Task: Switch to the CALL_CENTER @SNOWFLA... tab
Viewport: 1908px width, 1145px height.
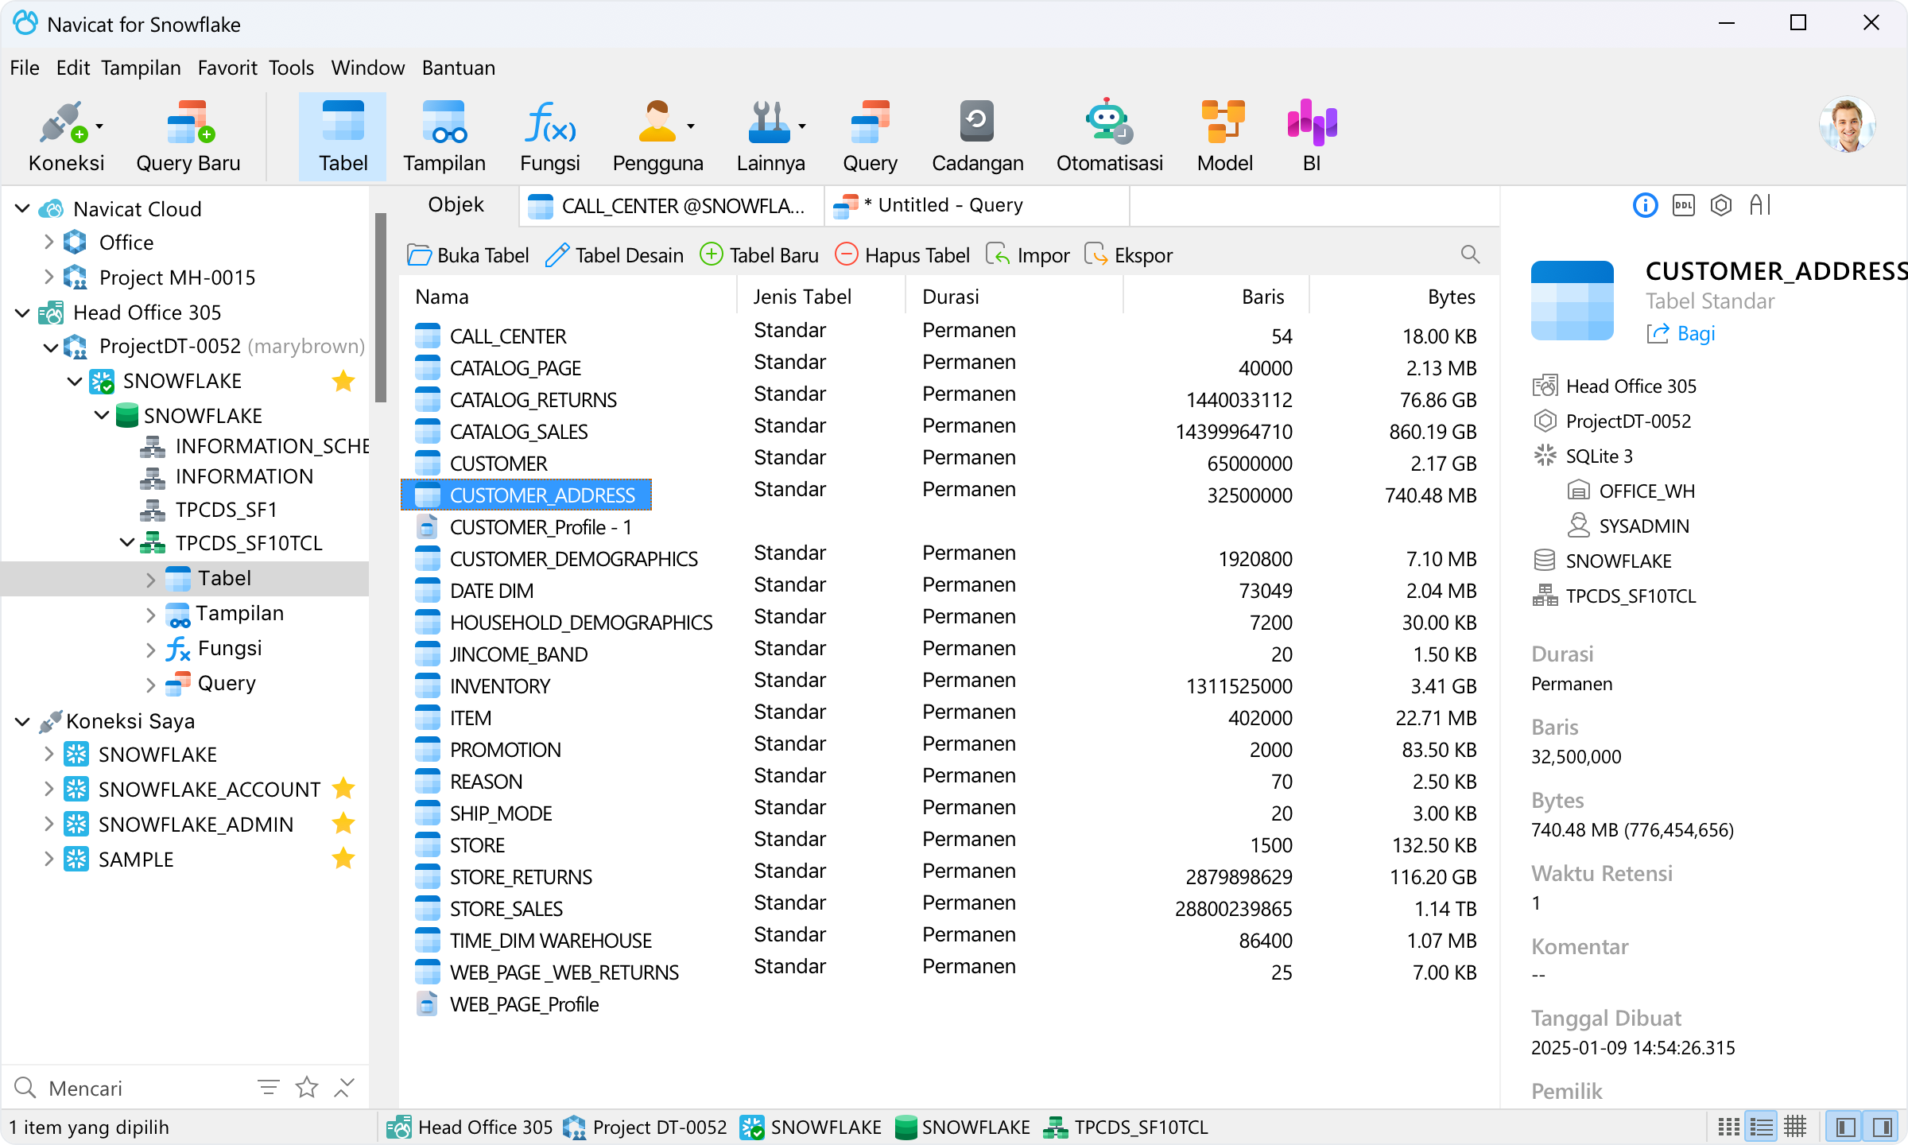Action: (x=673, y=206)
